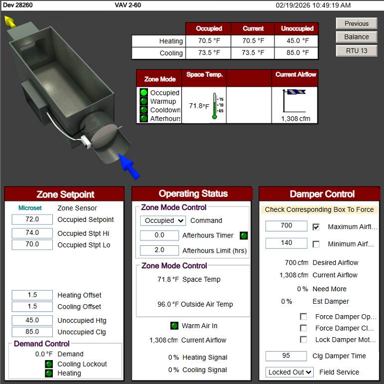Uncheck the Maximum Airflow force checkbox

point(316,227)
